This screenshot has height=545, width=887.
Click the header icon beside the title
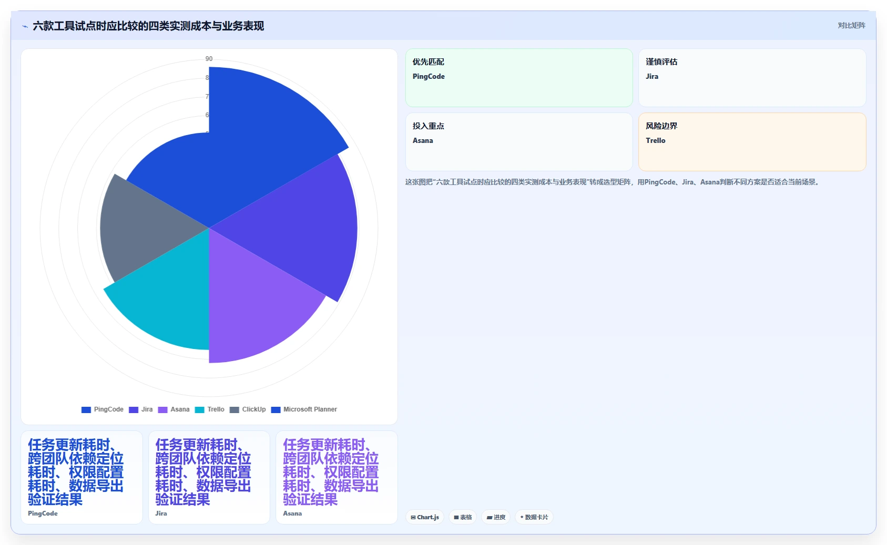25,26
